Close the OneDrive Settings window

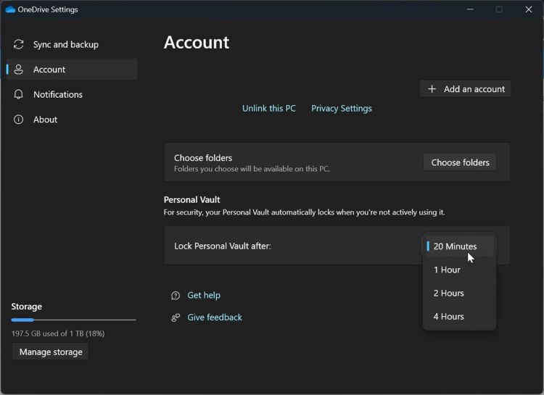[x=529, y=10]
